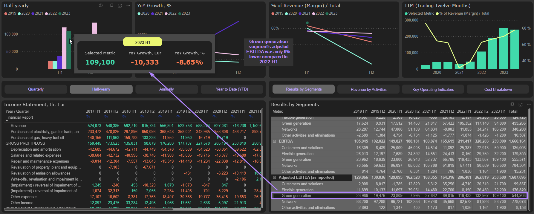Show the Key Operating Indicators table
The height and width of the screenshot is (214, 534).
coord(433,89)
